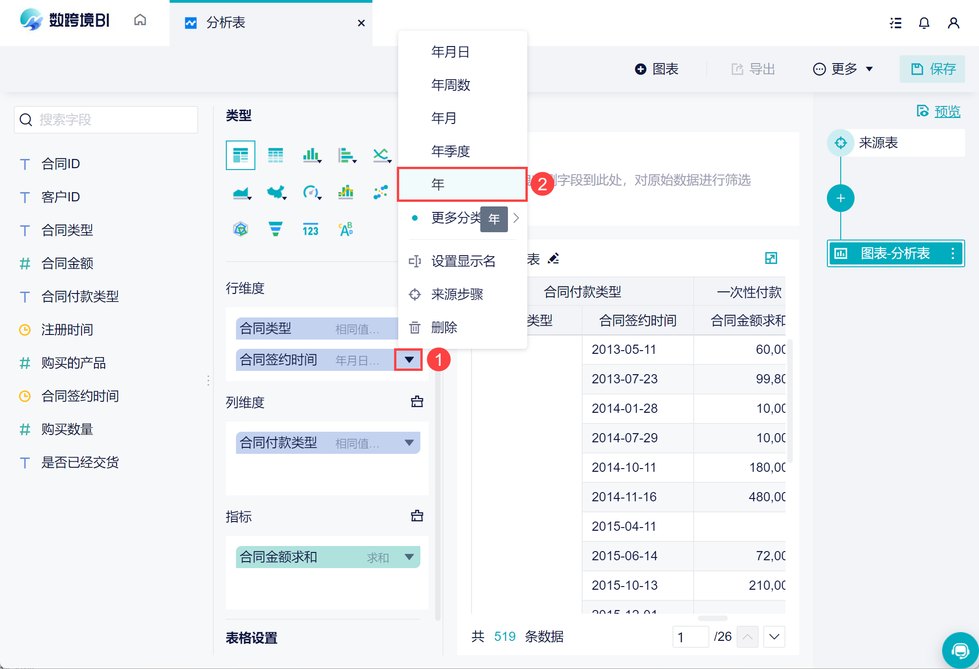
Task: Click the 搜索字段 search field
Action: pos(106,120)
